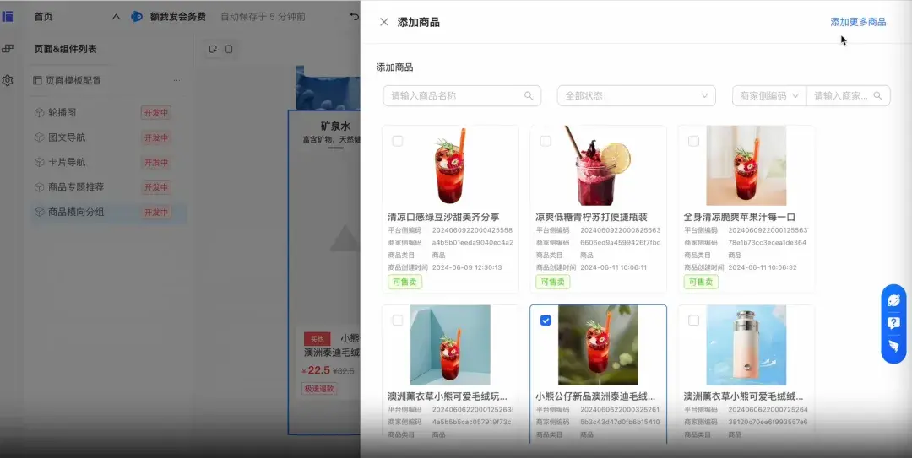Check the box on 澳洲薰衣草小熊可爱毛绒玩 card
912x458 pixels.
coord(397,321)
